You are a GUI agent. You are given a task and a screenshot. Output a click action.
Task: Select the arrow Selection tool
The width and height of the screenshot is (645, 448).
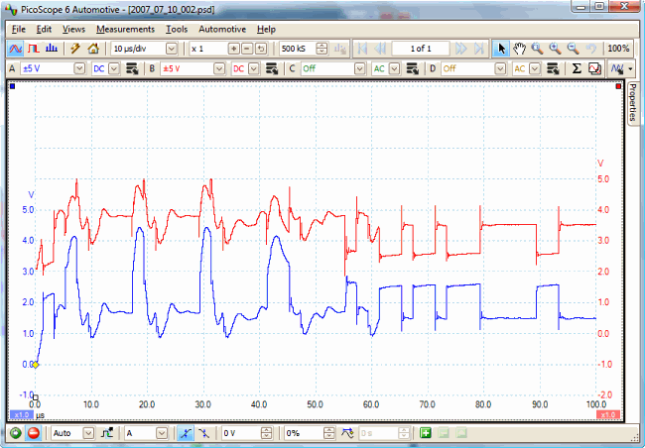501,49
